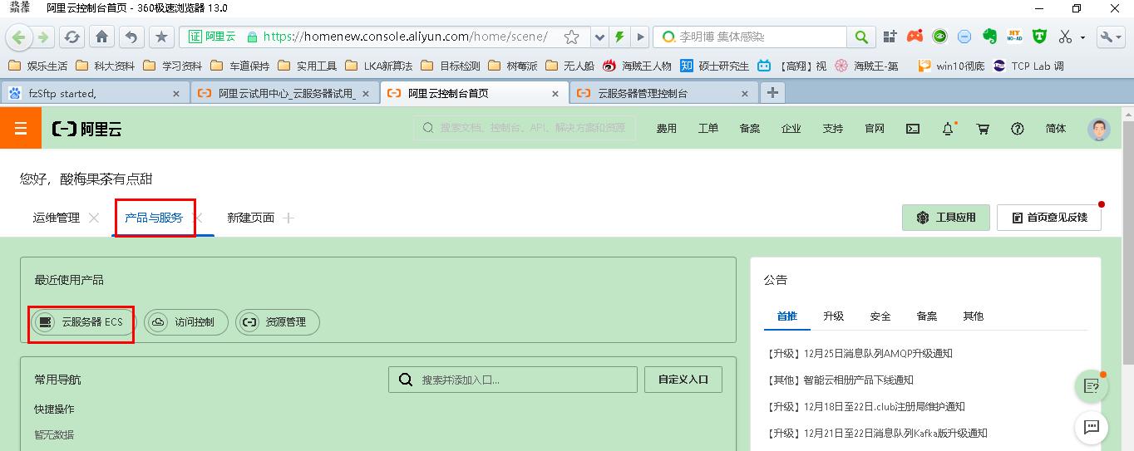This screenshot has height=451, width=1134.
Task: Go to the browser home page icon
Action: (101, 37)
